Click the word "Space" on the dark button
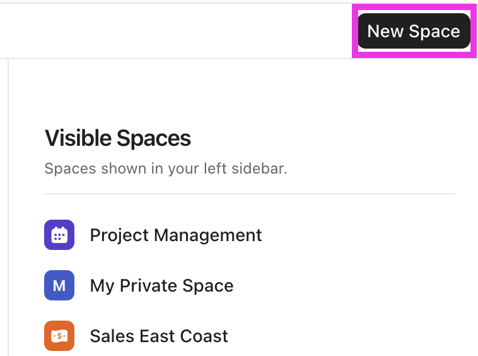Viewport: 478px width, 356px height. tap(434, 32)
